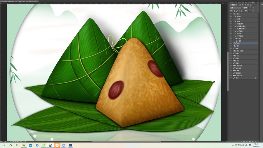Viewport: 263px width, 148px height.
Task: Switch to the 动作 panel tab
Action: (236, 3)
